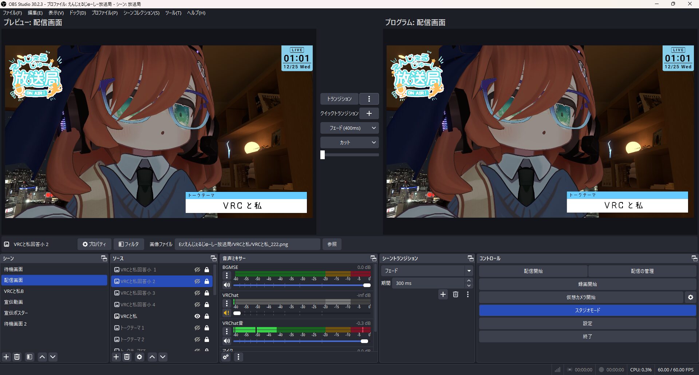Viewport: 699px width, 375px height.
Task: Open the カット quick transition dropdown
Action: [349, 142]
